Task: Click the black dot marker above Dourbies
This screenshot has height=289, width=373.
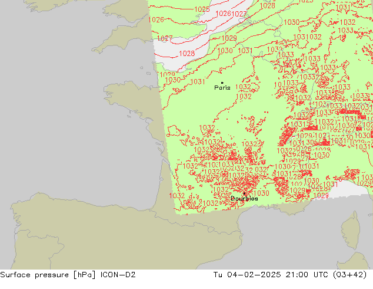Action: point(244,193)
